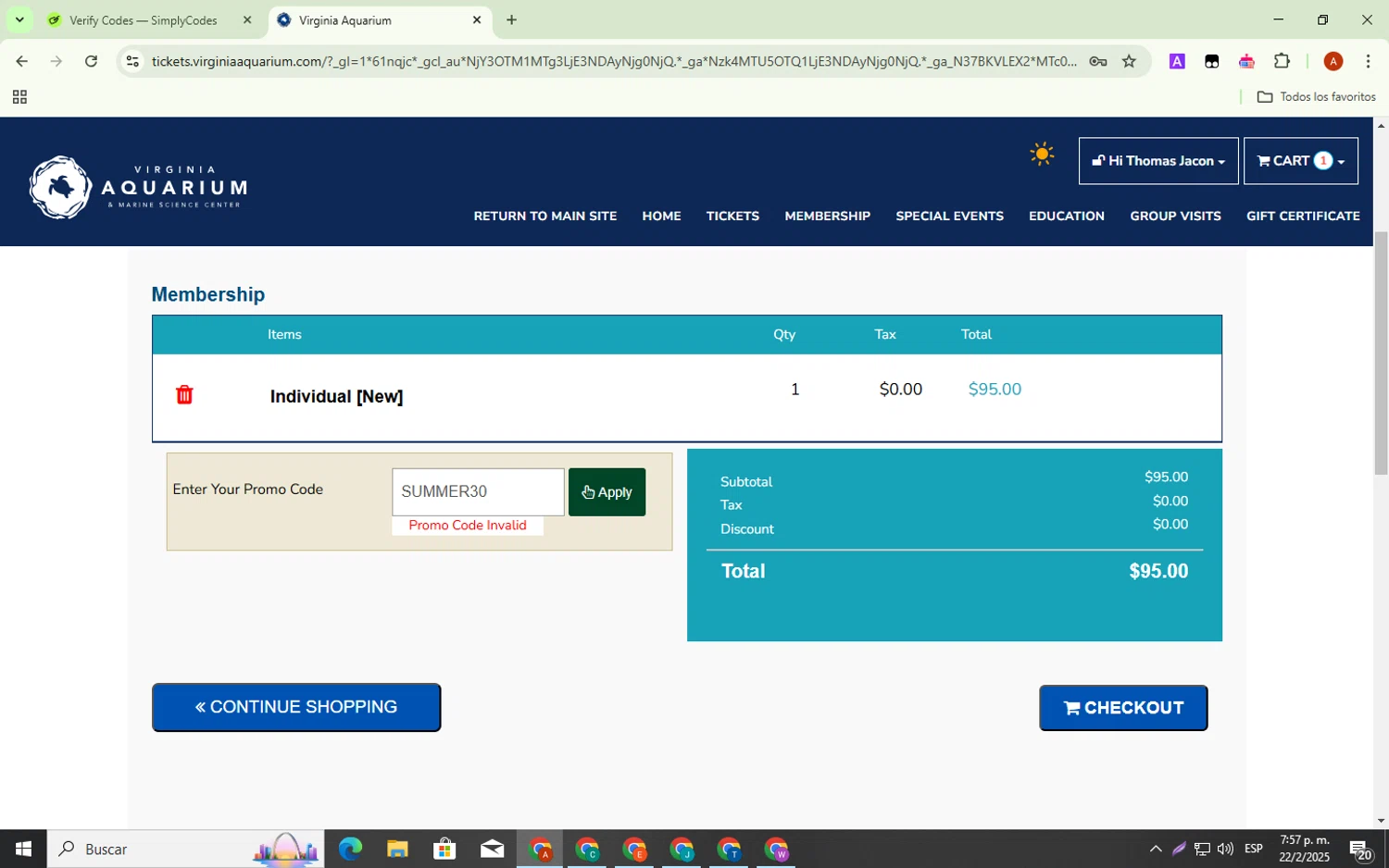Open the tab search dropdown arrow

tap(19, 19)
